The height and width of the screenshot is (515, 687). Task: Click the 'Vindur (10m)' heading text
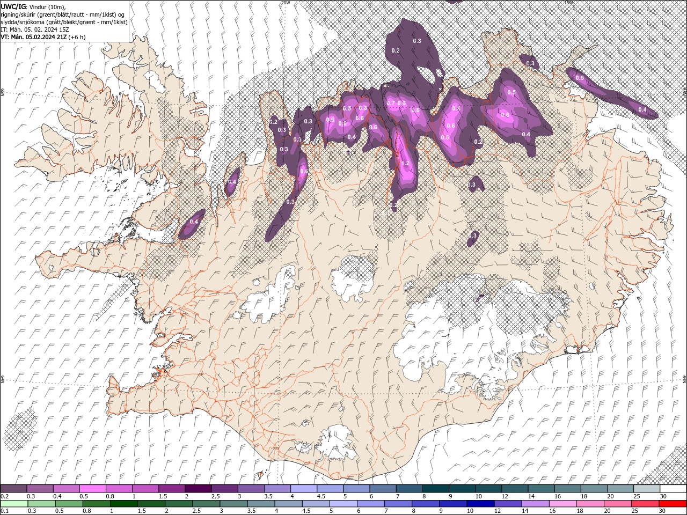pyautogui.click(x=47, y=6)
